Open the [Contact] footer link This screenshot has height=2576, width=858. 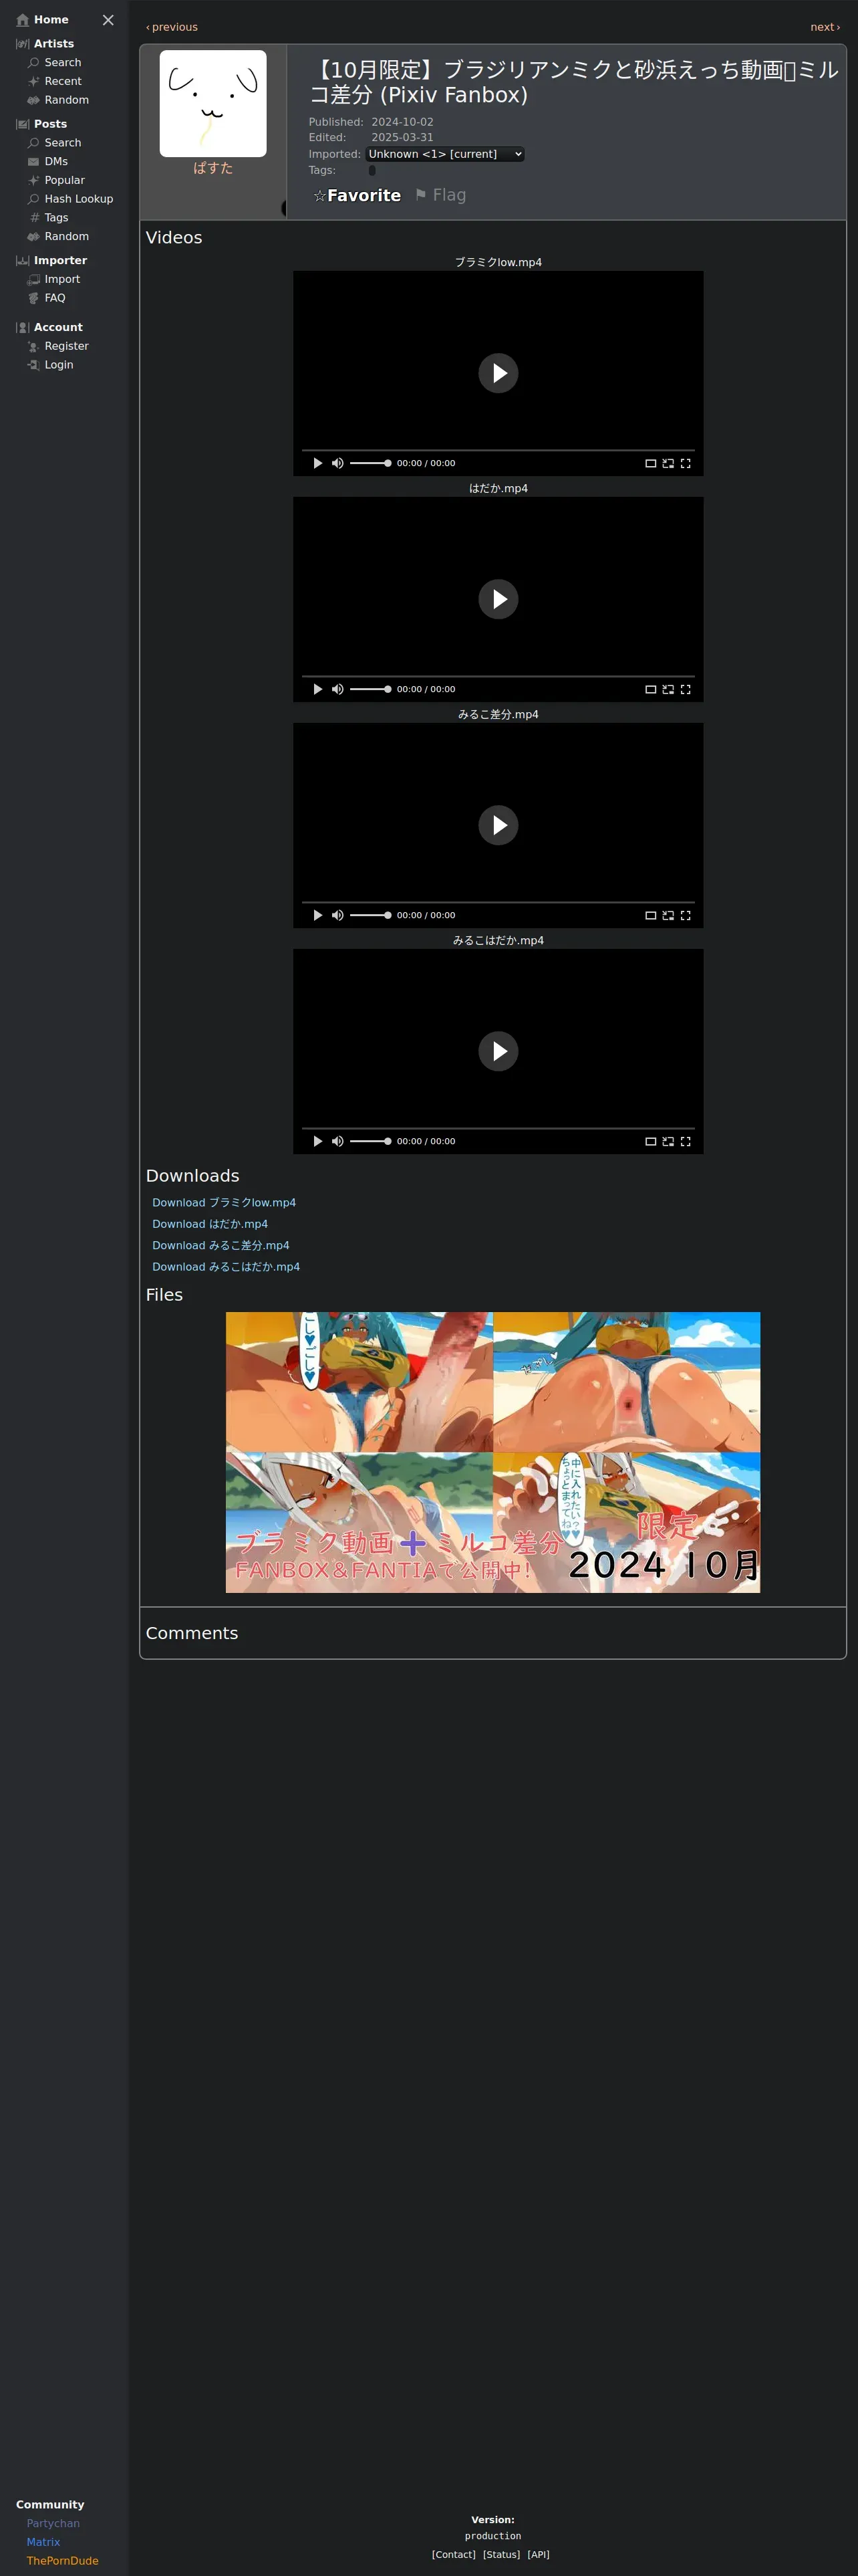coord(454,2554)
